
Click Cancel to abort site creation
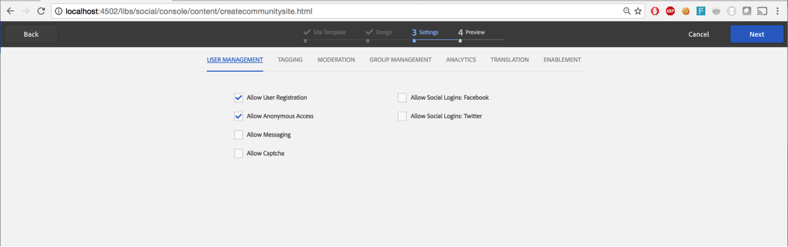(698, 34)
